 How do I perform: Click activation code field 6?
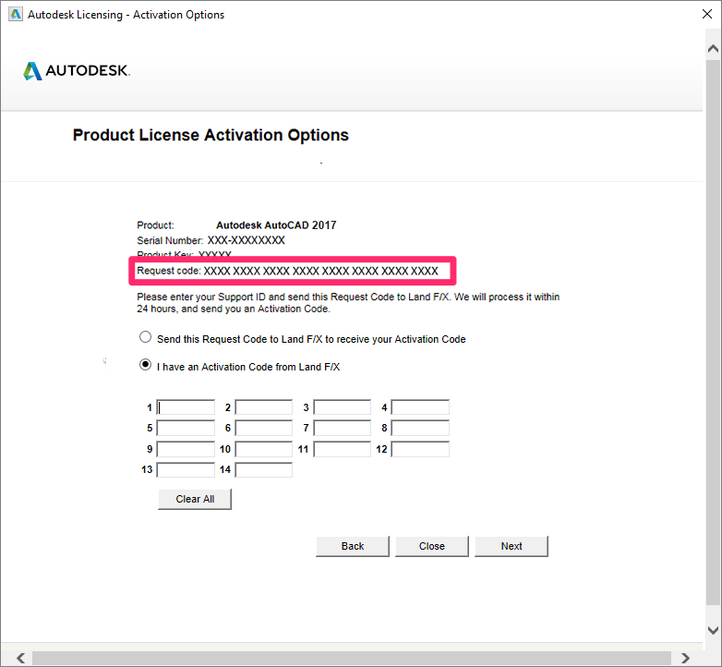click(264, 428)
